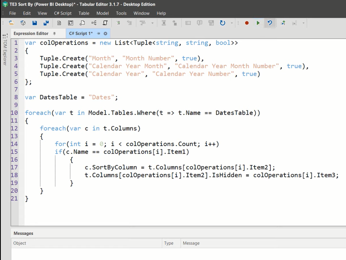Open the Help menu
The height and width of the screenshot is (260, 346).
161,13
